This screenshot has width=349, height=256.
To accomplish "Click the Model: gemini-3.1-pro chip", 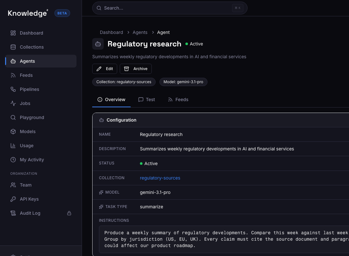I will tap(183, 82).
